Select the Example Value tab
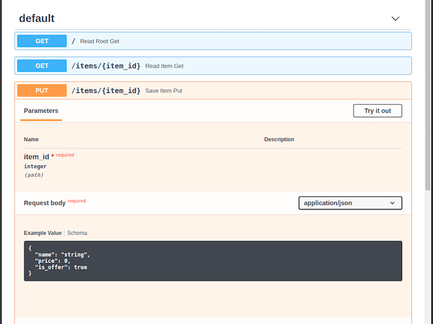Screen dimensions: 433x324 (43, 233)
